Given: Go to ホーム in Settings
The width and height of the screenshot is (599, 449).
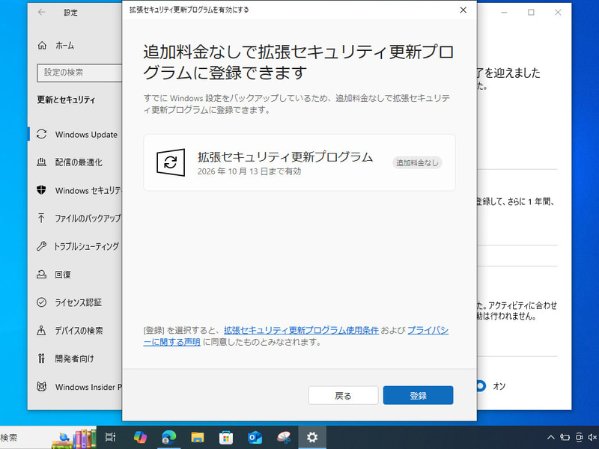Looking at the screenshot, I should pos(63,44).
